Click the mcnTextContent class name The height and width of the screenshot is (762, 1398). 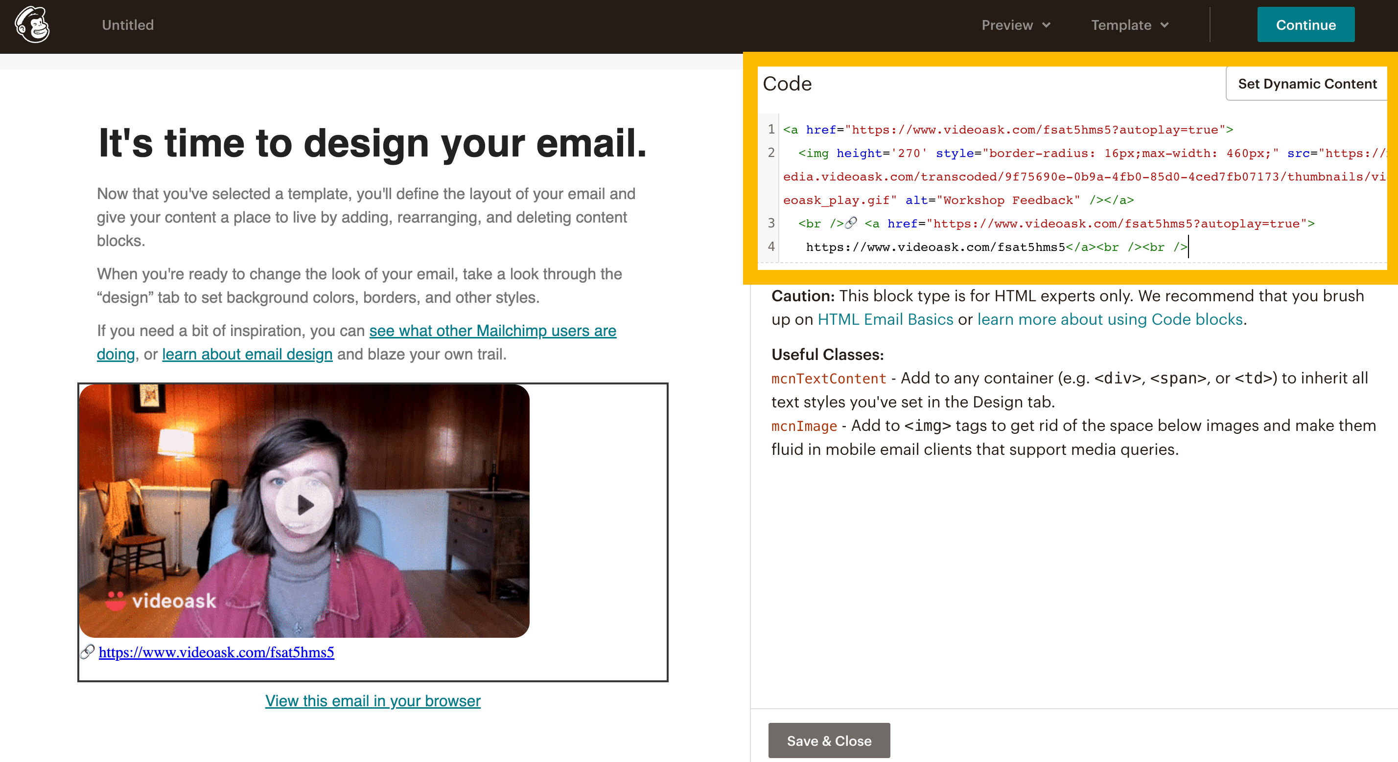pyautogui.click(x=828, y=378)
